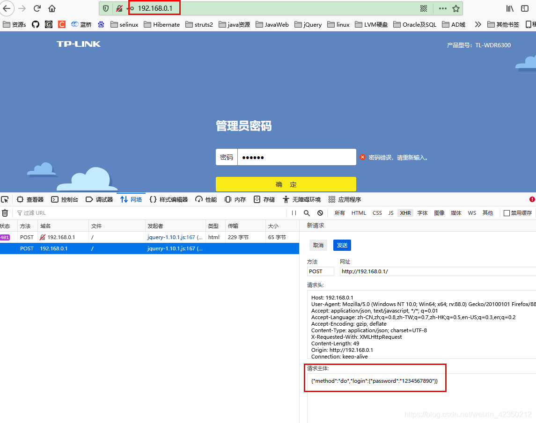536x423 pixels.
Task: Open the struts2 bookmark folder
Action: [199, 24]
